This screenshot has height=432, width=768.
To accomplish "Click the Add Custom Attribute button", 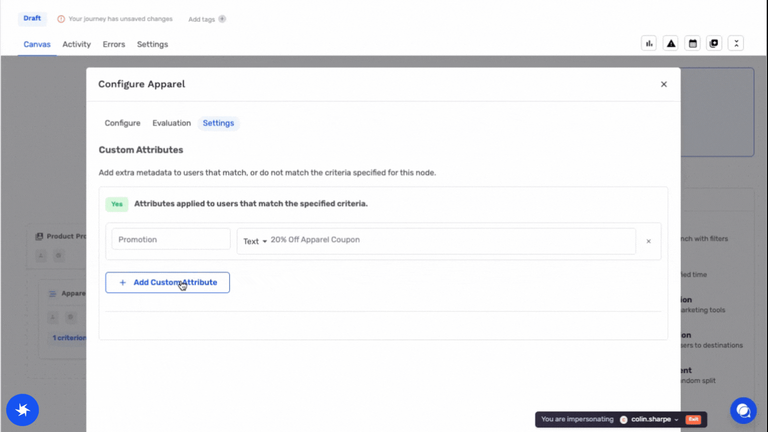I will [167, 282].
